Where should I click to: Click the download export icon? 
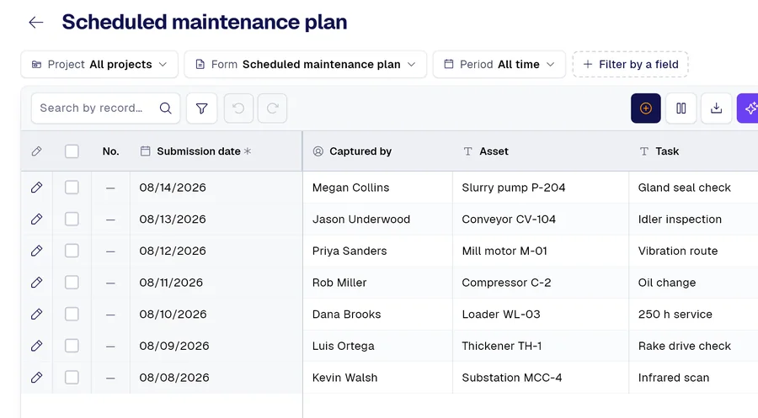point(717,108)
